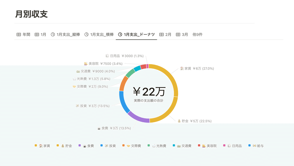The height and width of the screenshot is (166, 294).
Task: Switch to the 3月 tab
Action: [x=182, y=35]
